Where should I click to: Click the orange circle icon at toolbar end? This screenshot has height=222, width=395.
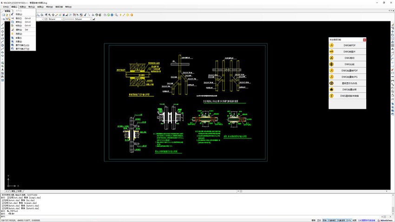click(132, 15)
